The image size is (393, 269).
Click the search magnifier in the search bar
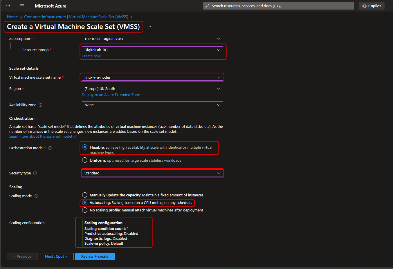(x=207, y=5)
